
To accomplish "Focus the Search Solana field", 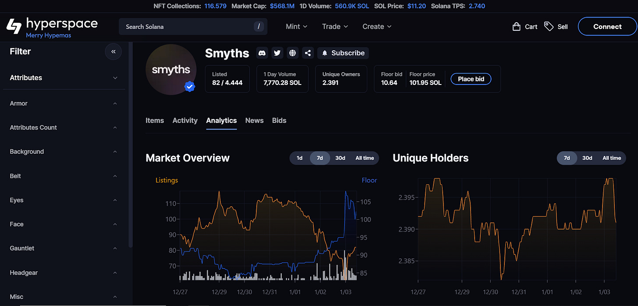I will pyautogui.click(x=193, y=26).
